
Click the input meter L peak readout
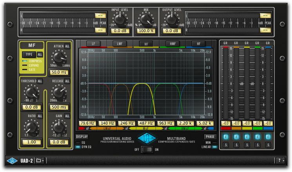100,15
